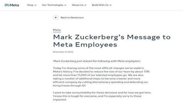Screen dimensions: 183x103
Task: Go to Back to Newsroom link
Action: coord(72,18)
